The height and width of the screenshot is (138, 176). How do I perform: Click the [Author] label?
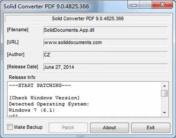[x=16, y=55]
